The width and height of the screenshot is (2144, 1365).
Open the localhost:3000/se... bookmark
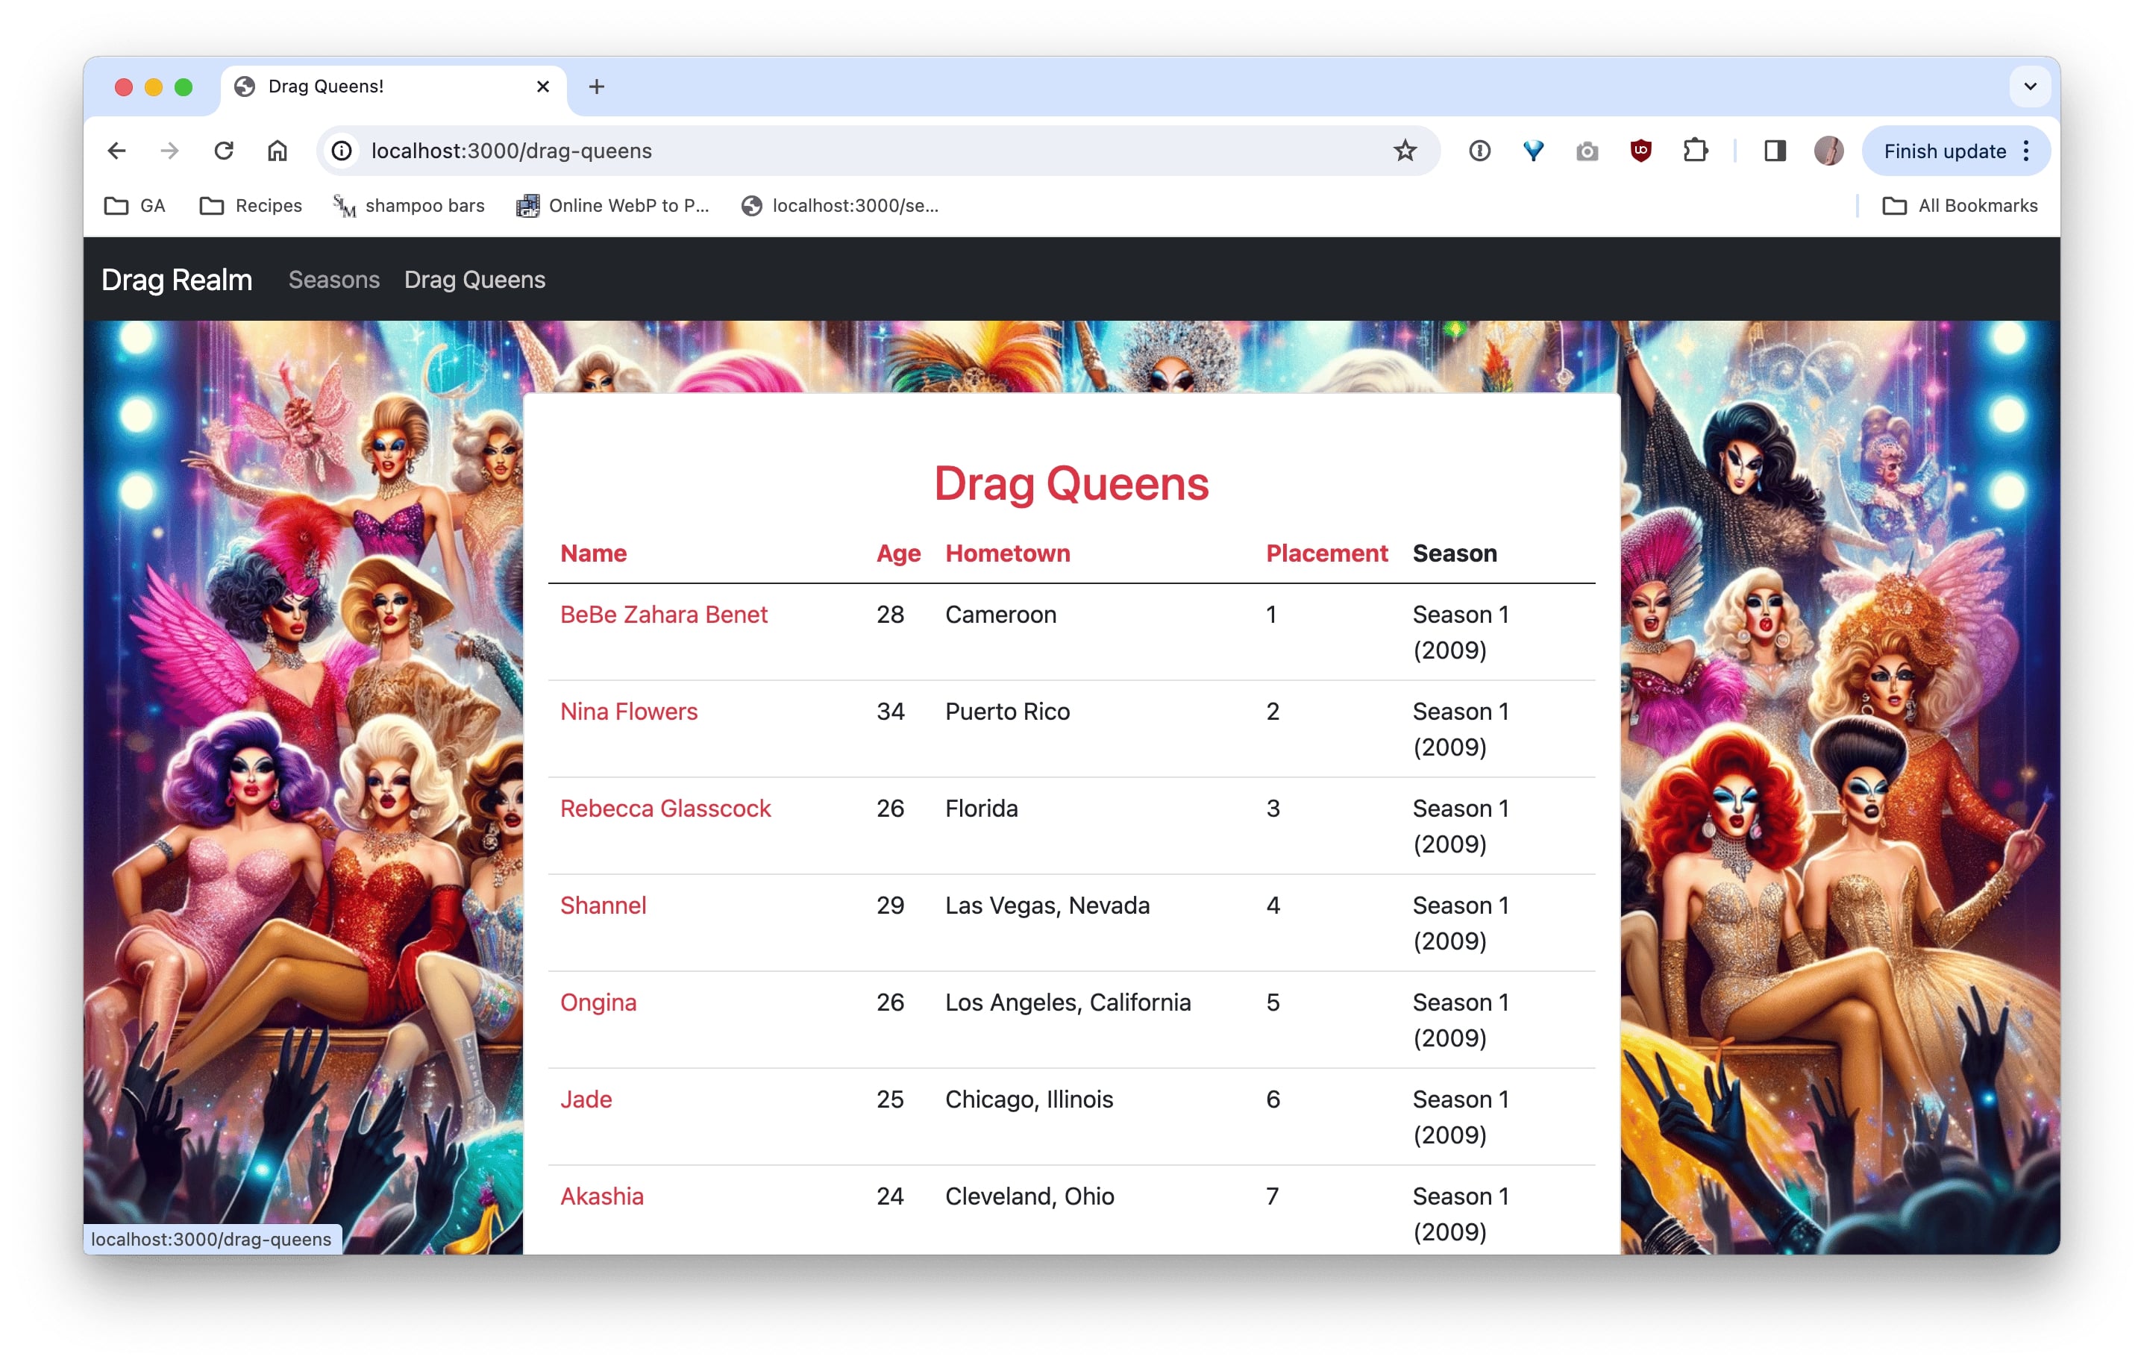click(x=839, y=206)
